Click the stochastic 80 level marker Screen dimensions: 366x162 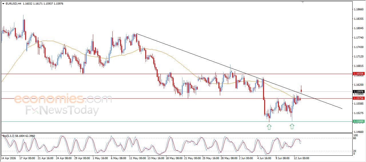click(x=355, y=139)
